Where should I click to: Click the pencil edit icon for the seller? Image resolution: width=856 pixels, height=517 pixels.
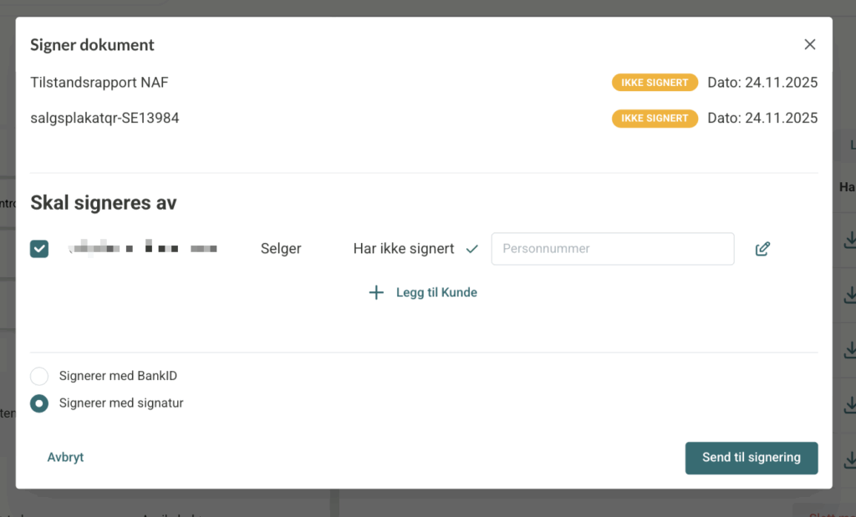pyautogui.click(x=762, y=249)
